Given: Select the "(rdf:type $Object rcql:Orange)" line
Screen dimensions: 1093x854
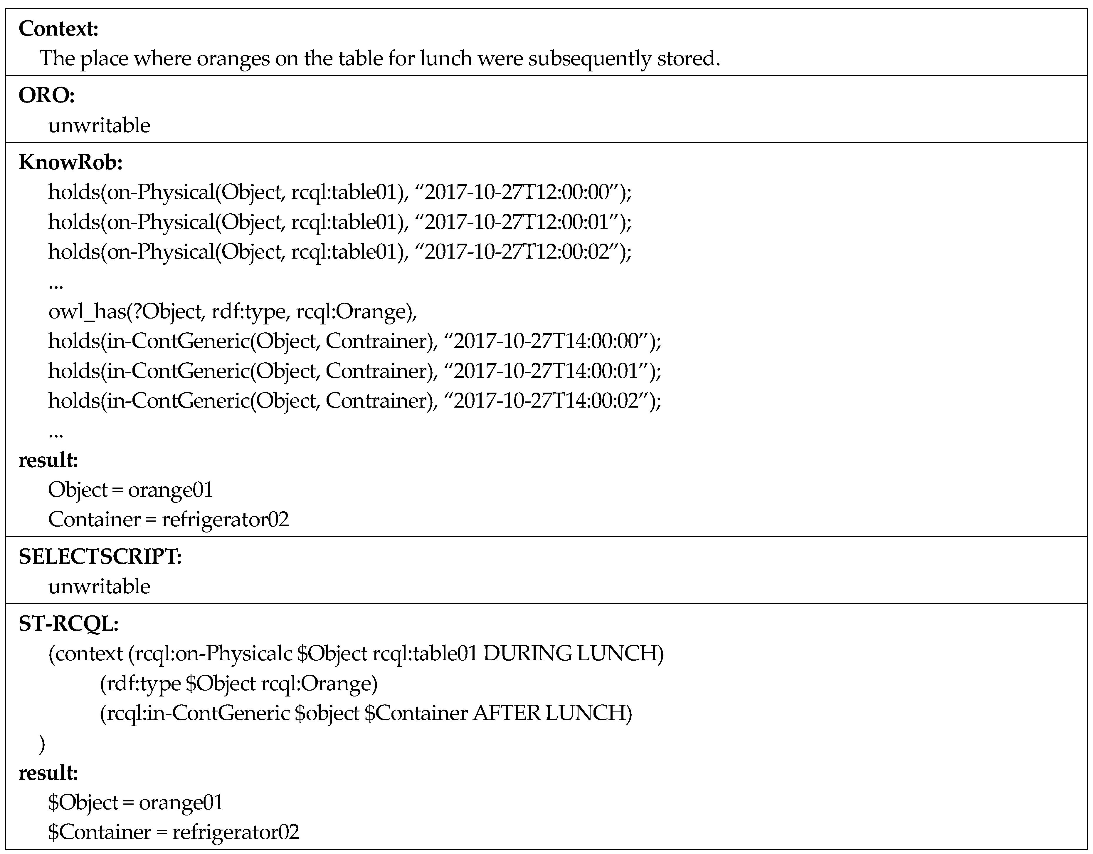Looking at the screenshot, I should [239, 684].
